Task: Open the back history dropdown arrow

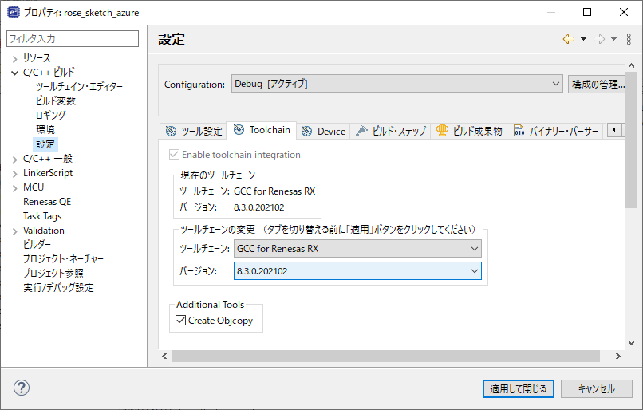Action: tap(583, 39)
